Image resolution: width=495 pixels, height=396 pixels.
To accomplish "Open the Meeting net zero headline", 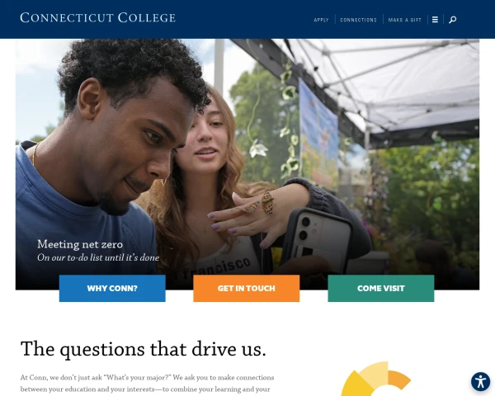I will [80, 244].
